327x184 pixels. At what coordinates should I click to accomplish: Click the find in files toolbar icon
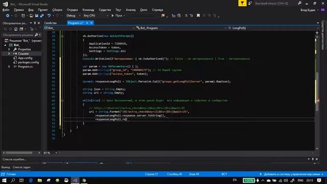163,16
